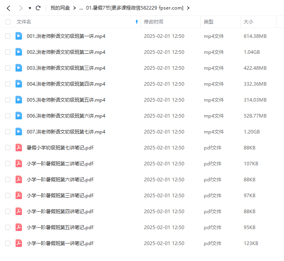This screenshot has height=261, width=284.
Task: Open 我的网盘 breadcrumb
Action: click(60, 8)
